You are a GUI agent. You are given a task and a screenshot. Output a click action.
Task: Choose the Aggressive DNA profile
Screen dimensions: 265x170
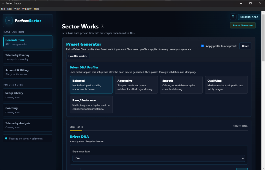pyautogui.click(x=136, y=85)
